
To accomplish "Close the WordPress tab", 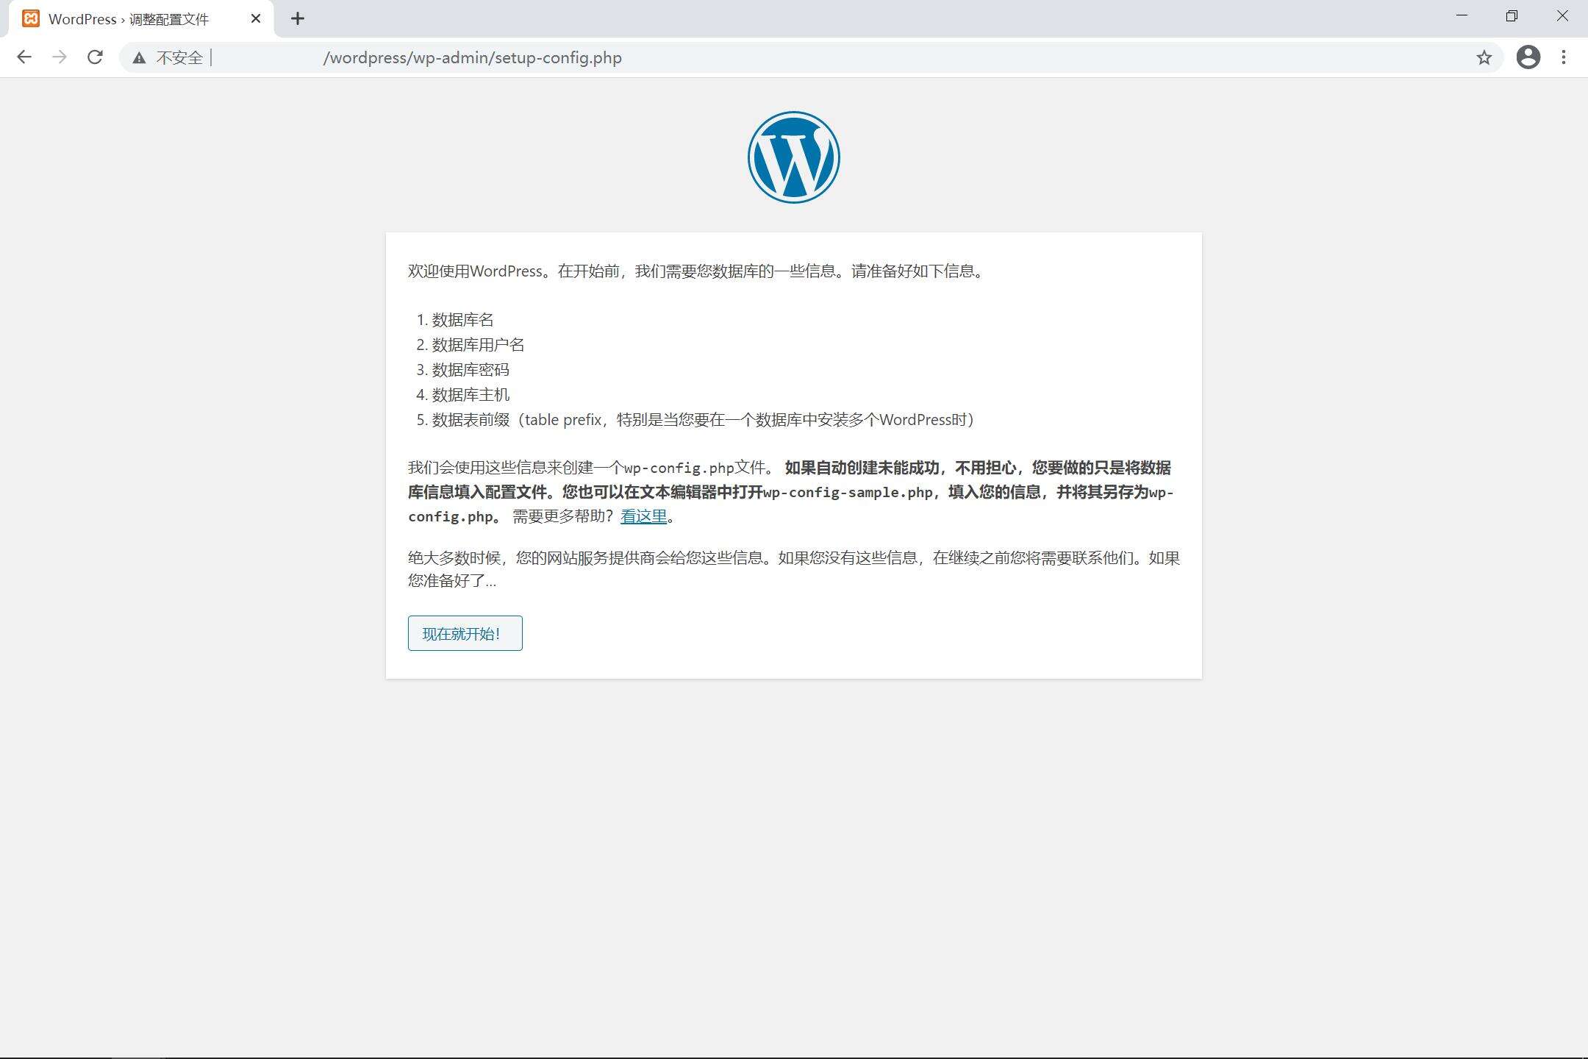I will (256, 18).
